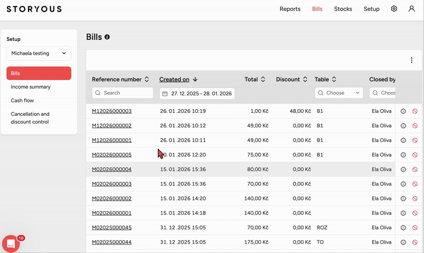The width and height of the screenshot is (424, 253).
Task: Sort by Reference number column arrows
Action: click(147, 79)
